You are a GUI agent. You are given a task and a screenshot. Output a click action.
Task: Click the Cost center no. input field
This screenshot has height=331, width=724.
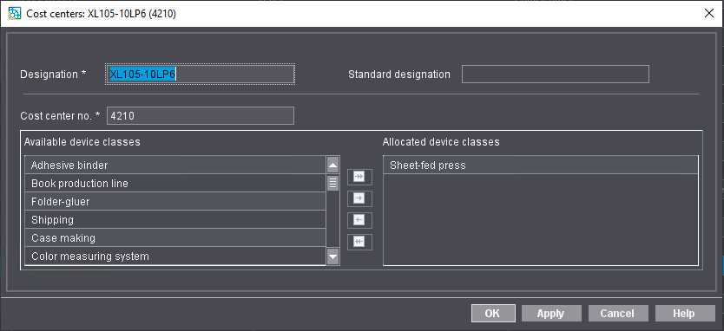(201, 116)
